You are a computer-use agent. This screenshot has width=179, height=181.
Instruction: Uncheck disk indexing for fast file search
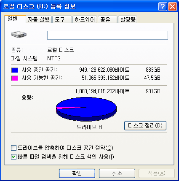tap(13, 157)
